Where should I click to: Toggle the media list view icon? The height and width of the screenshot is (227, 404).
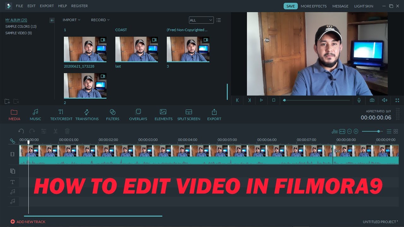(x=218, y=20)
